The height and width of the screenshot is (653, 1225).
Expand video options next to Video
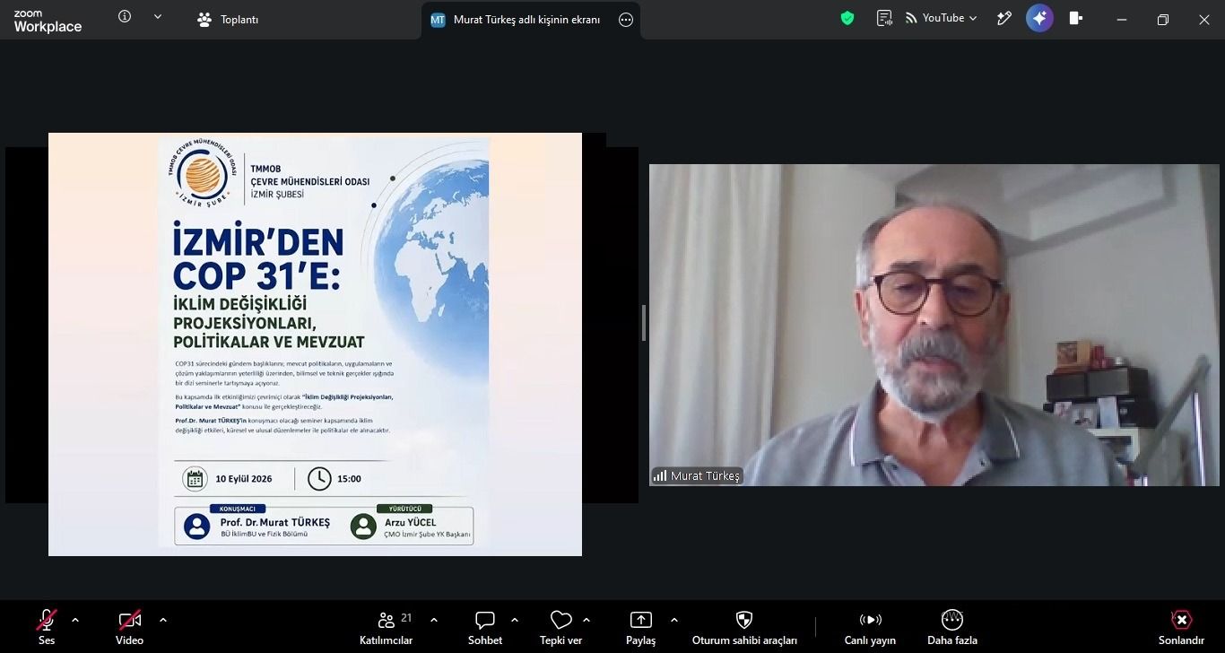tap(162, 620)
